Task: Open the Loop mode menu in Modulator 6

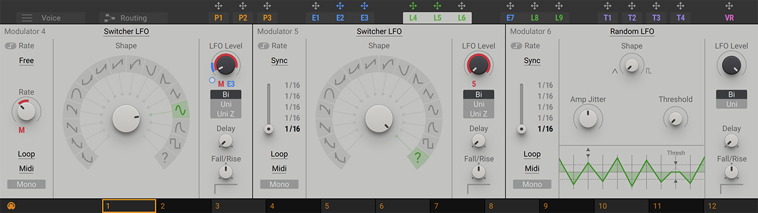Action: coord(532,154)
